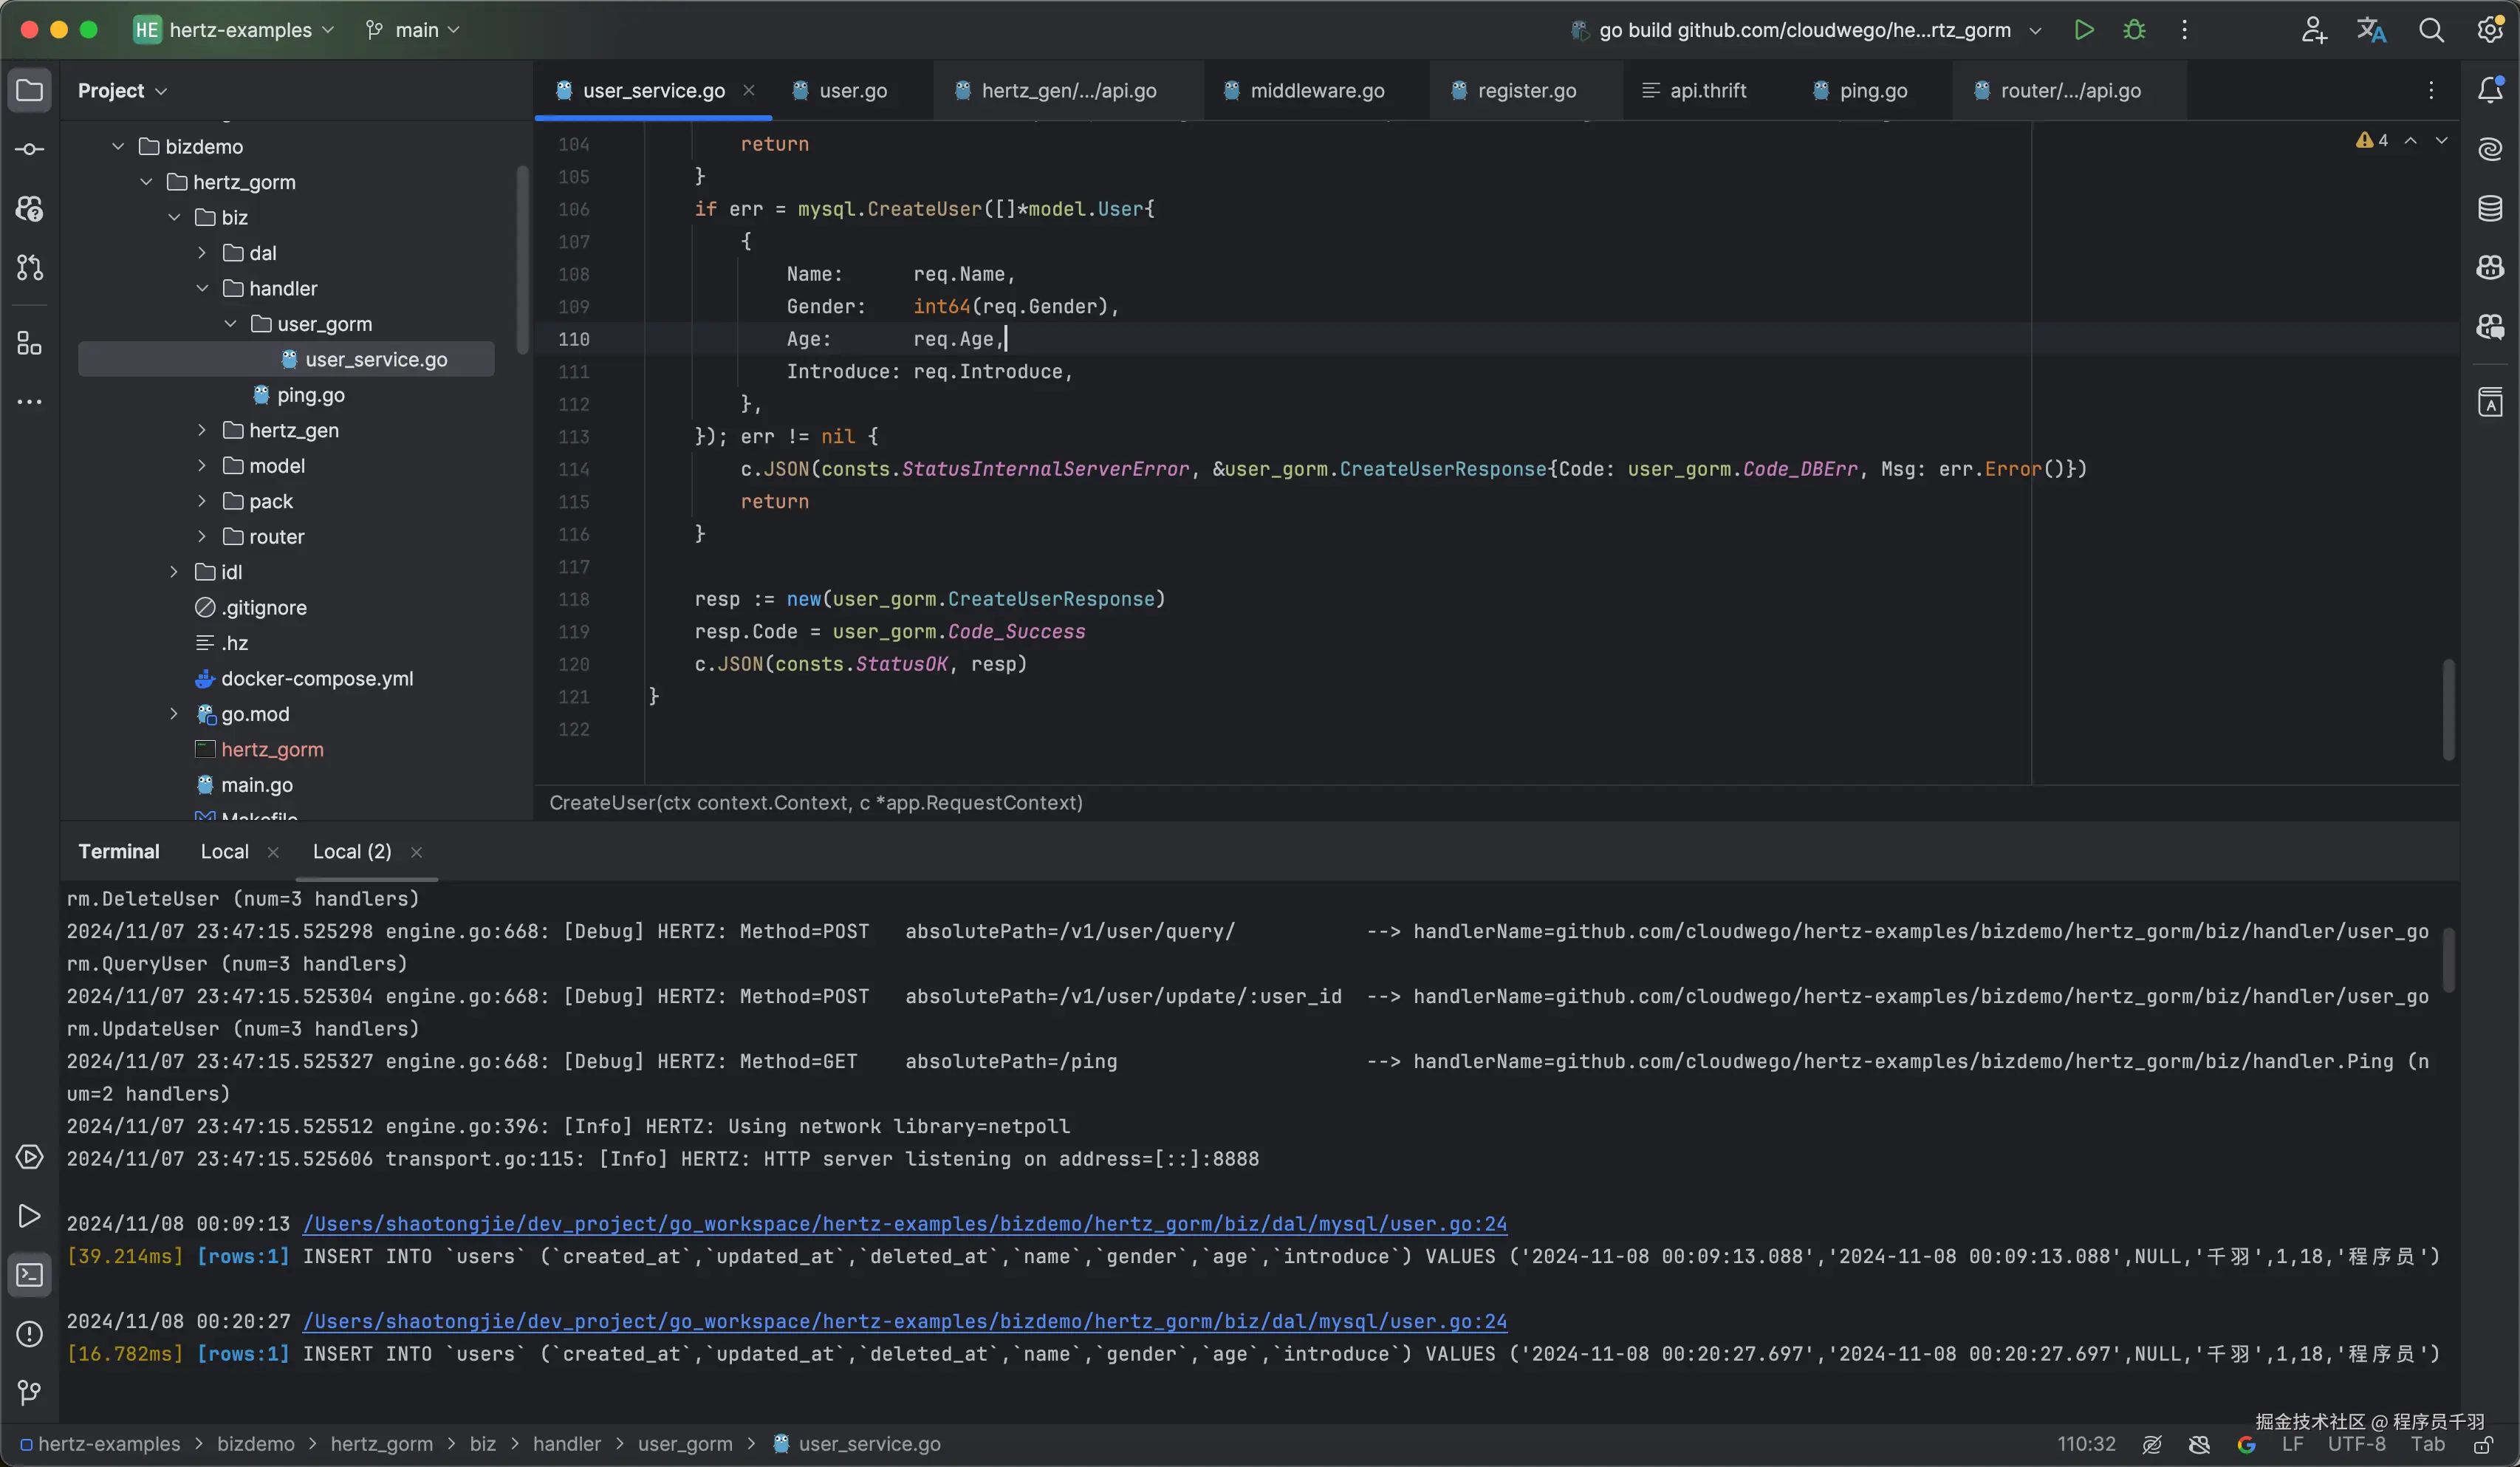Open the Notifications bell
The height and width of the screenshot is (1467, 2520).
click(x=2490, y=90)
